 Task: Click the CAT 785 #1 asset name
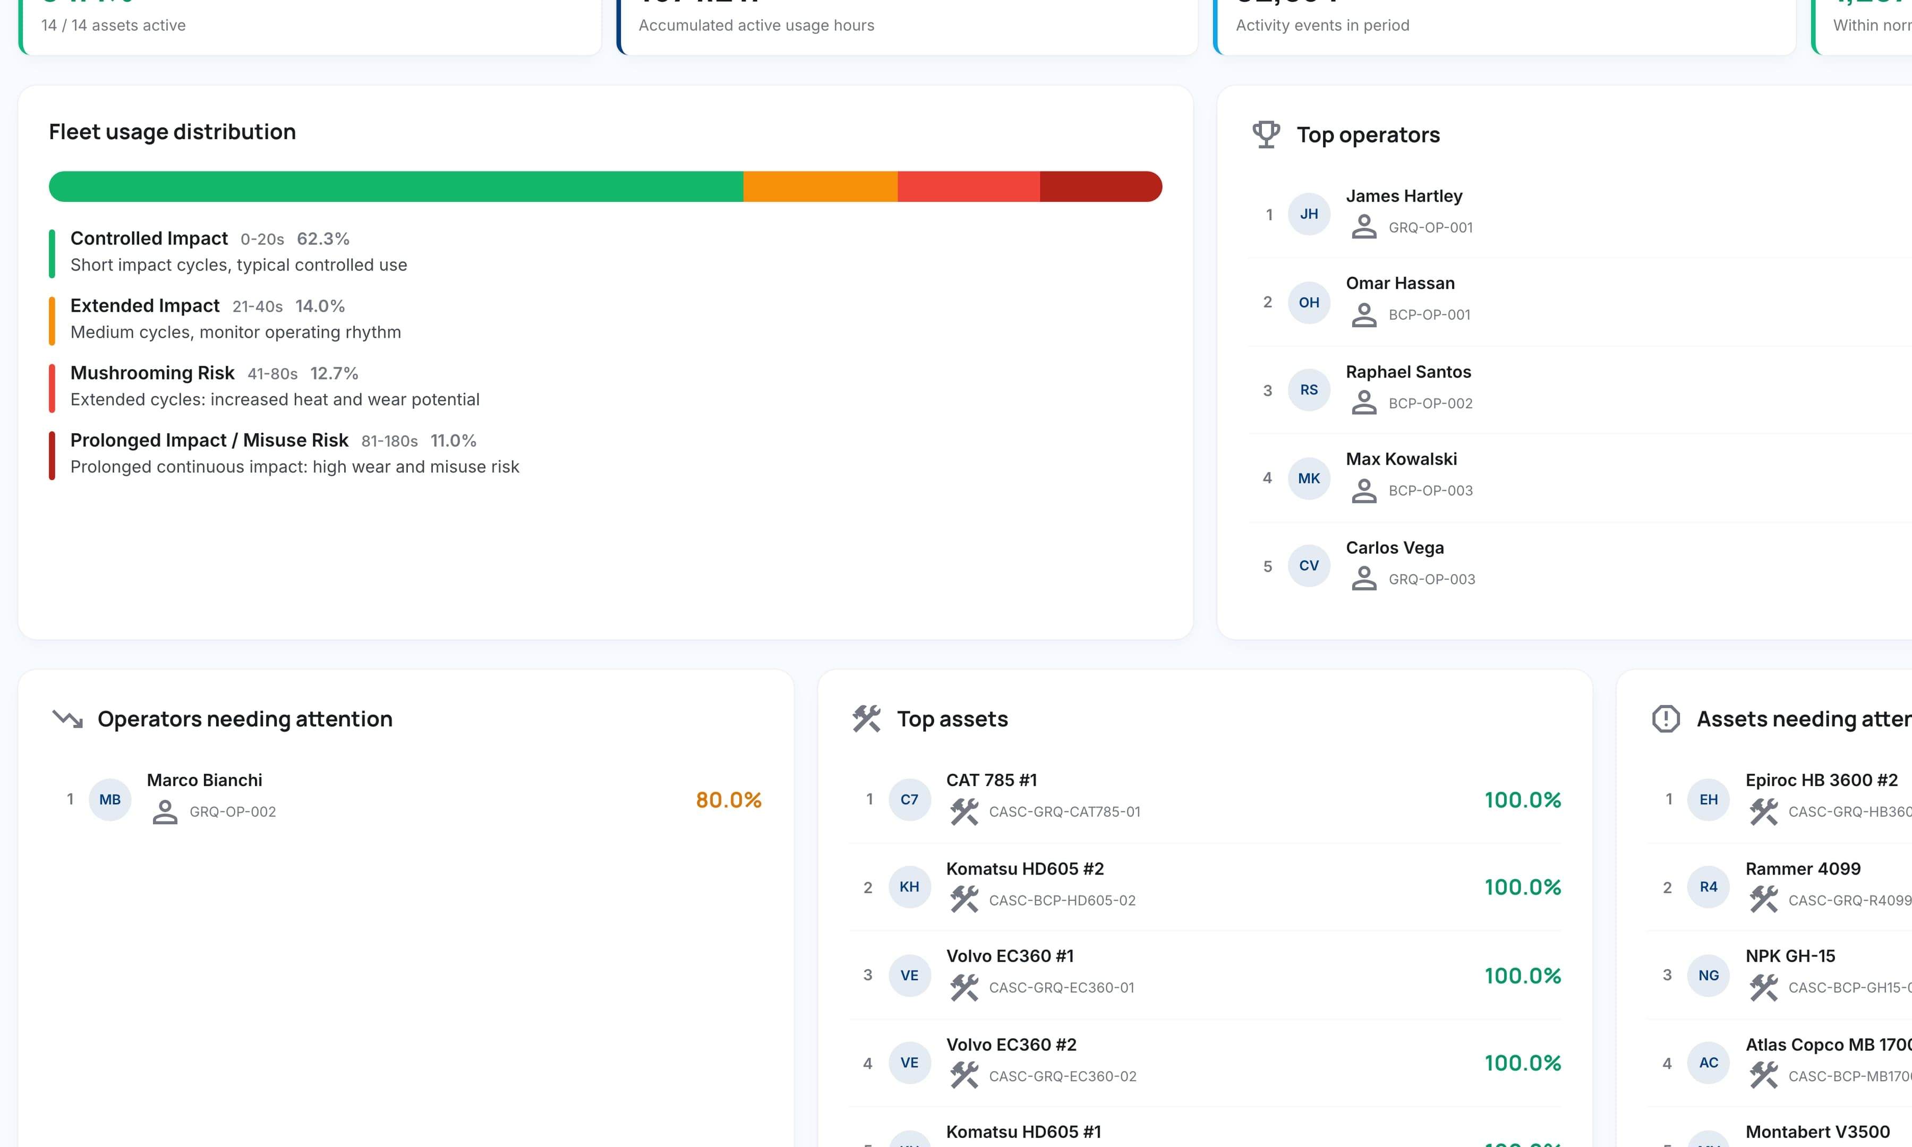point(992,781)
